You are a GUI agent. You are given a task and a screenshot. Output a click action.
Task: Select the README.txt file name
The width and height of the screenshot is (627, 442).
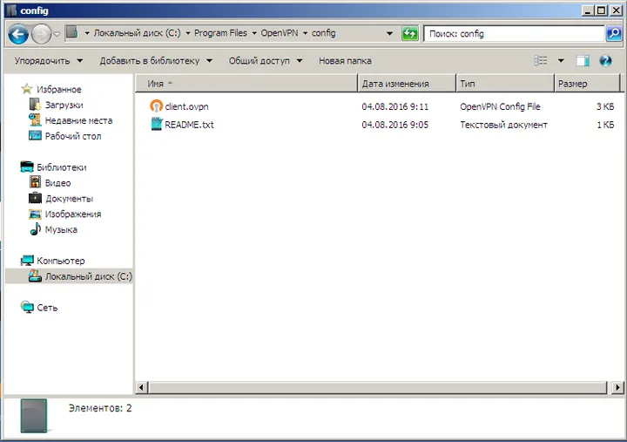tap(189, 125)
